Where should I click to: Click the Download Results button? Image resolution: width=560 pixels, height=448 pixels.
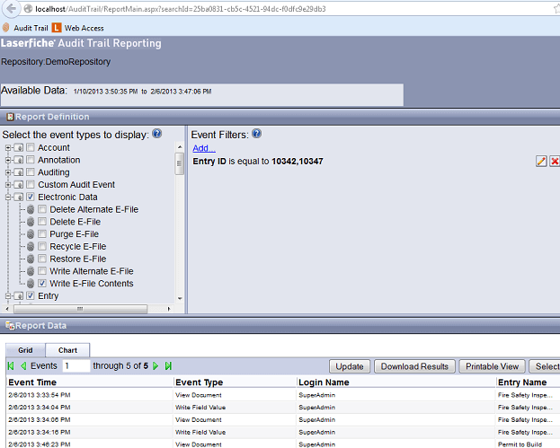[x=414, y=366]
